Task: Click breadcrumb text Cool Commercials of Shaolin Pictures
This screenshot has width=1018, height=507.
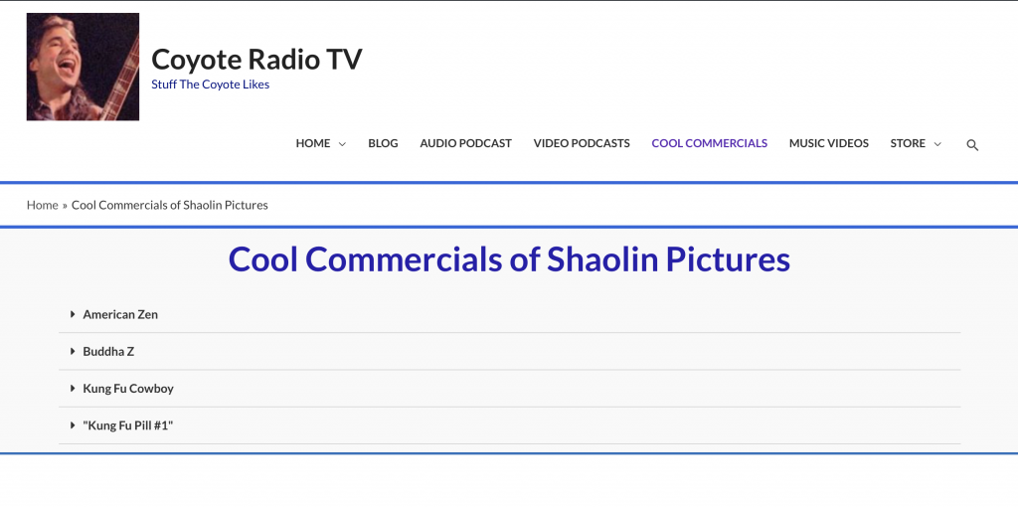Action: pos(169,205)
